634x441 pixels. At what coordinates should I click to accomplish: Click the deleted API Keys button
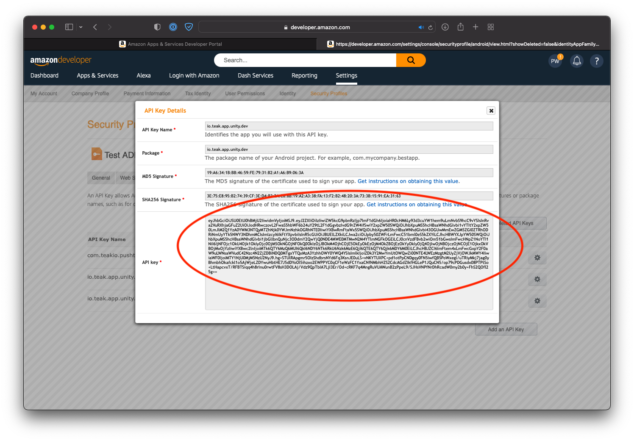522,223
